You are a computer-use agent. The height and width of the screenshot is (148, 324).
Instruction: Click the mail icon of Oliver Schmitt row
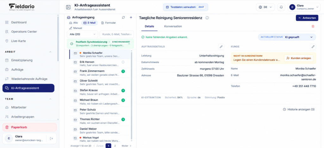click(x=75, y=81)
